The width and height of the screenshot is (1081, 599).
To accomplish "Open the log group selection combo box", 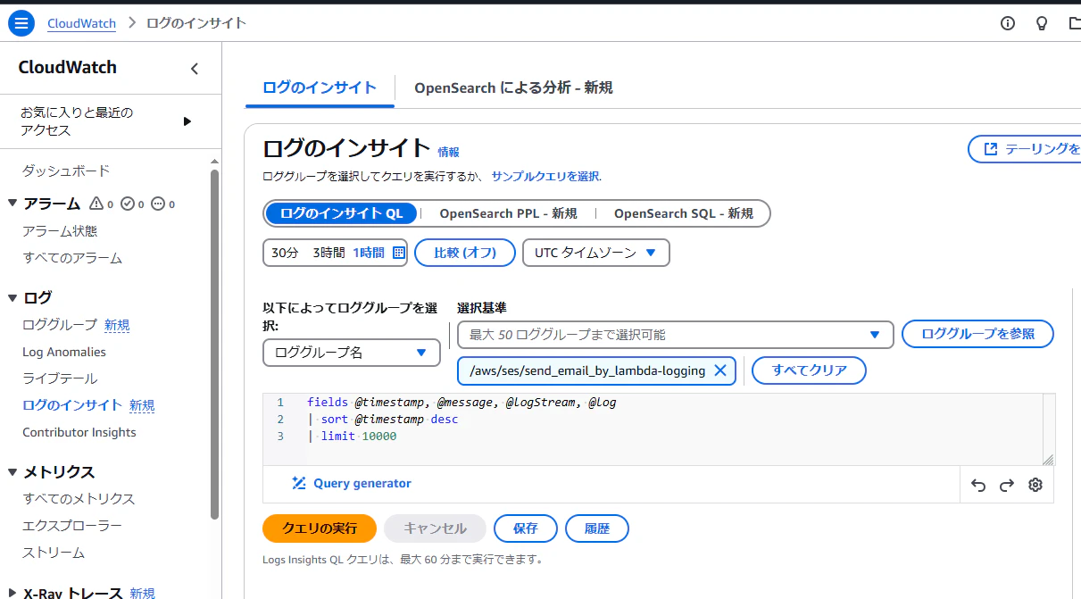I will point(676,335).
